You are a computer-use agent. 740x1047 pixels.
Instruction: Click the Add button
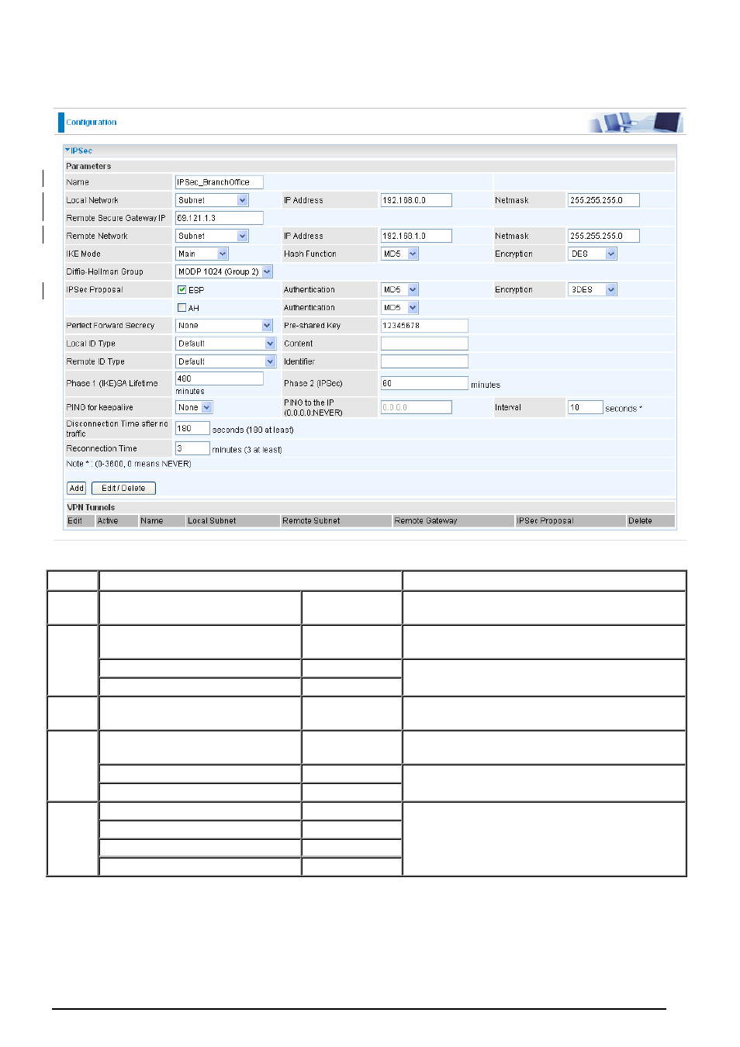[76, 488]
